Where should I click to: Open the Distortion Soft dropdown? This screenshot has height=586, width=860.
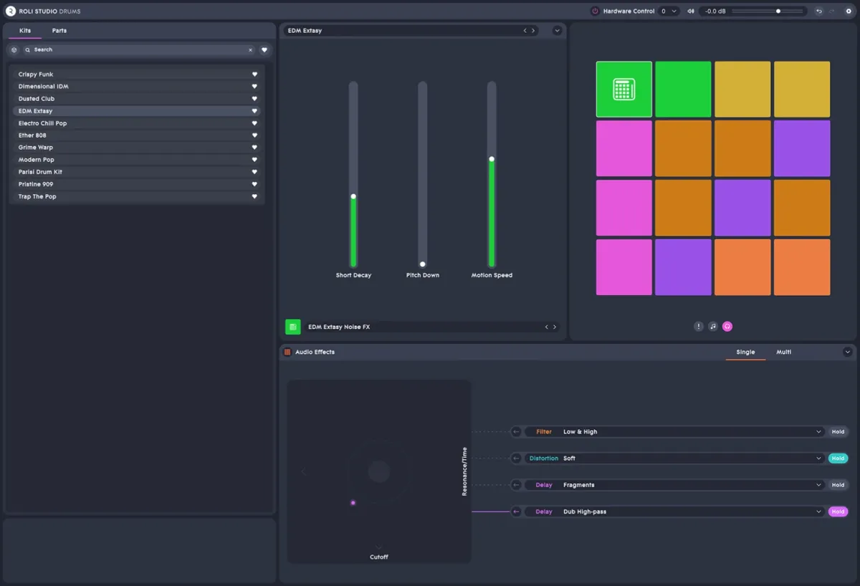pyautogui.click(x=674, y=458)
